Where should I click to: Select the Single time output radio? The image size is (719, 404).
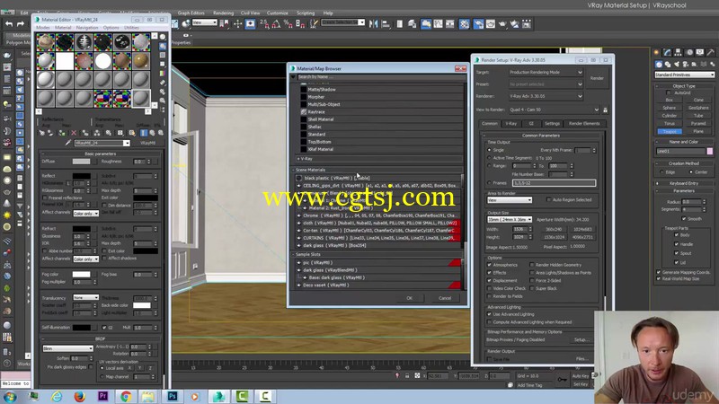pyautogui.click(x=489, y=150)
